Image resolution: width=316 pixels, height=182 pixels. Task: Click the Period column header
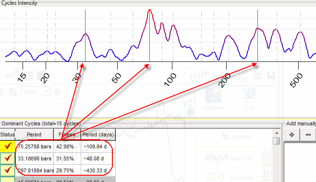click(34, 134)
